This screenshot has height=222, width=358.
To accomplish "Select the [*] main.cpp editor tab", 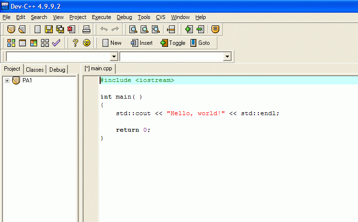I will [98, 69].
